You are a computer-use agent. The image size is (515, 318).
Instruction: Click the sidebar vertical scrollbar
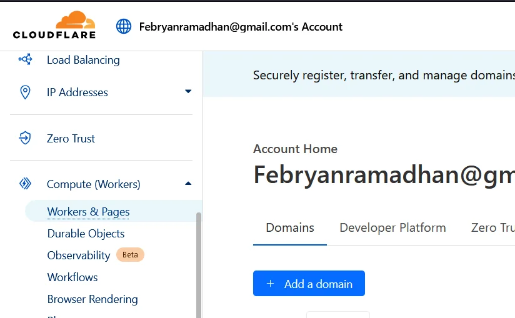pos(199,262)
